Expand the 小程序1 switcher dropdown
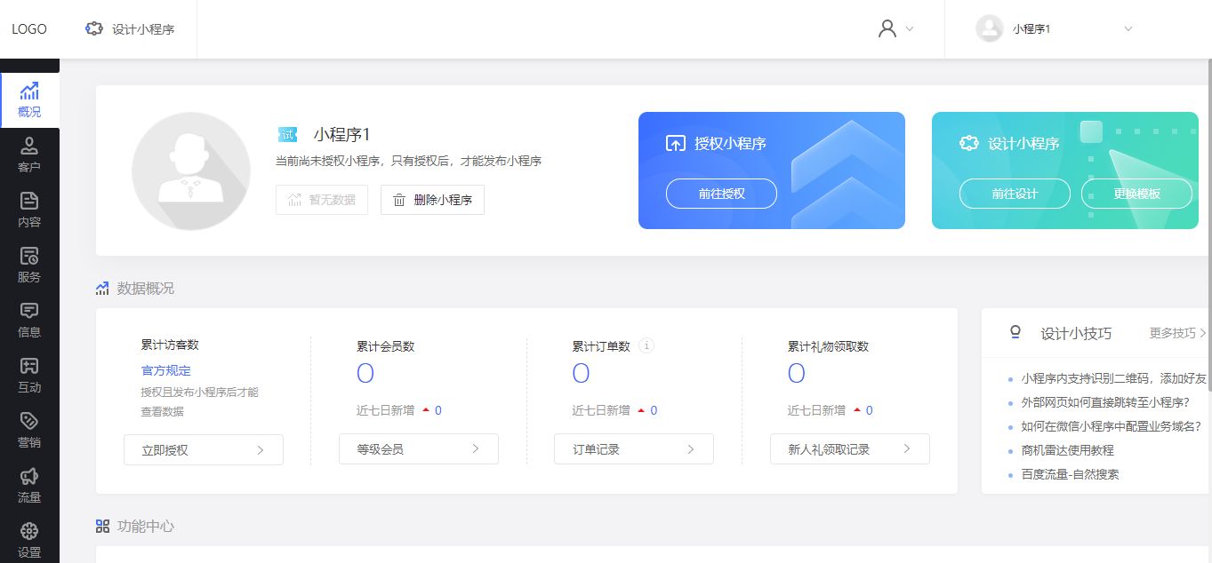This screenshot has height=563, width=1212. pos(1128,28)
